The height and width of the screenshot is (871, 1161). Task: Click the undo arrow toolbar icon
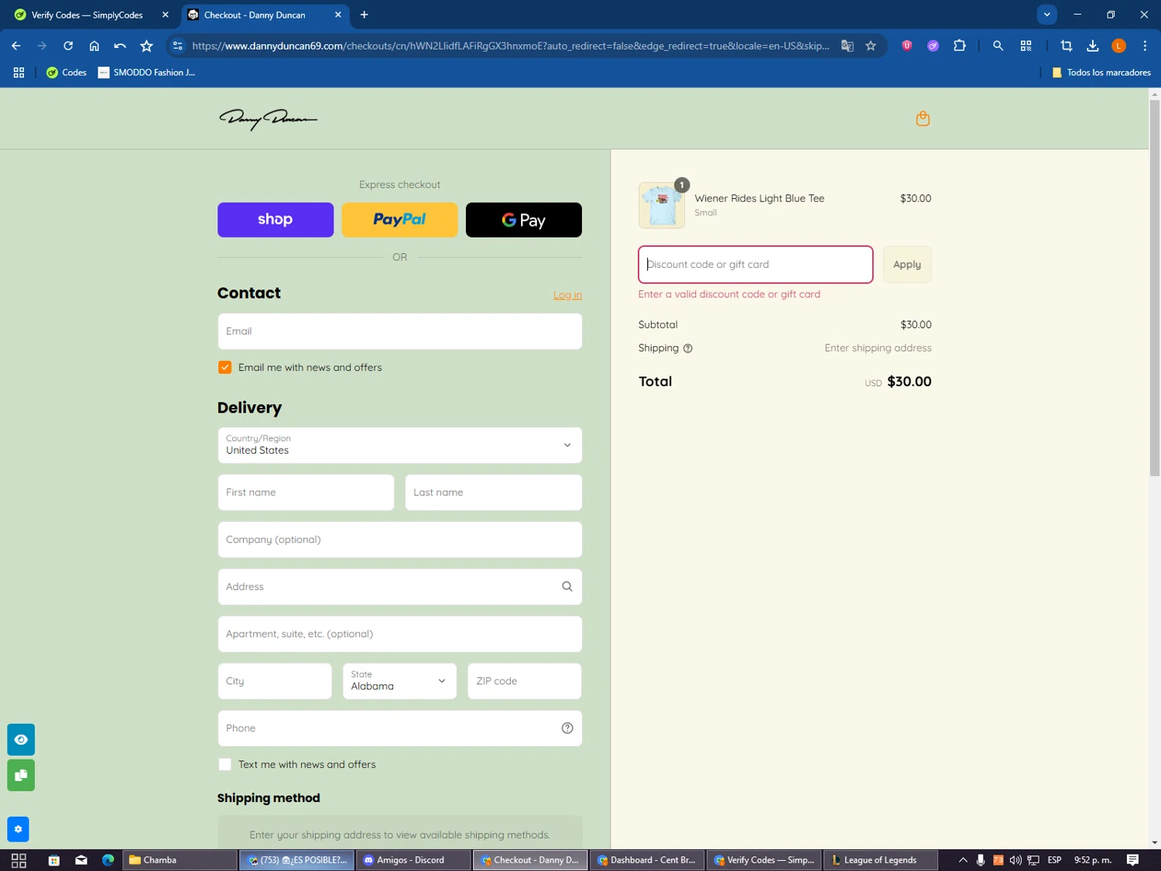pos(120,46)
